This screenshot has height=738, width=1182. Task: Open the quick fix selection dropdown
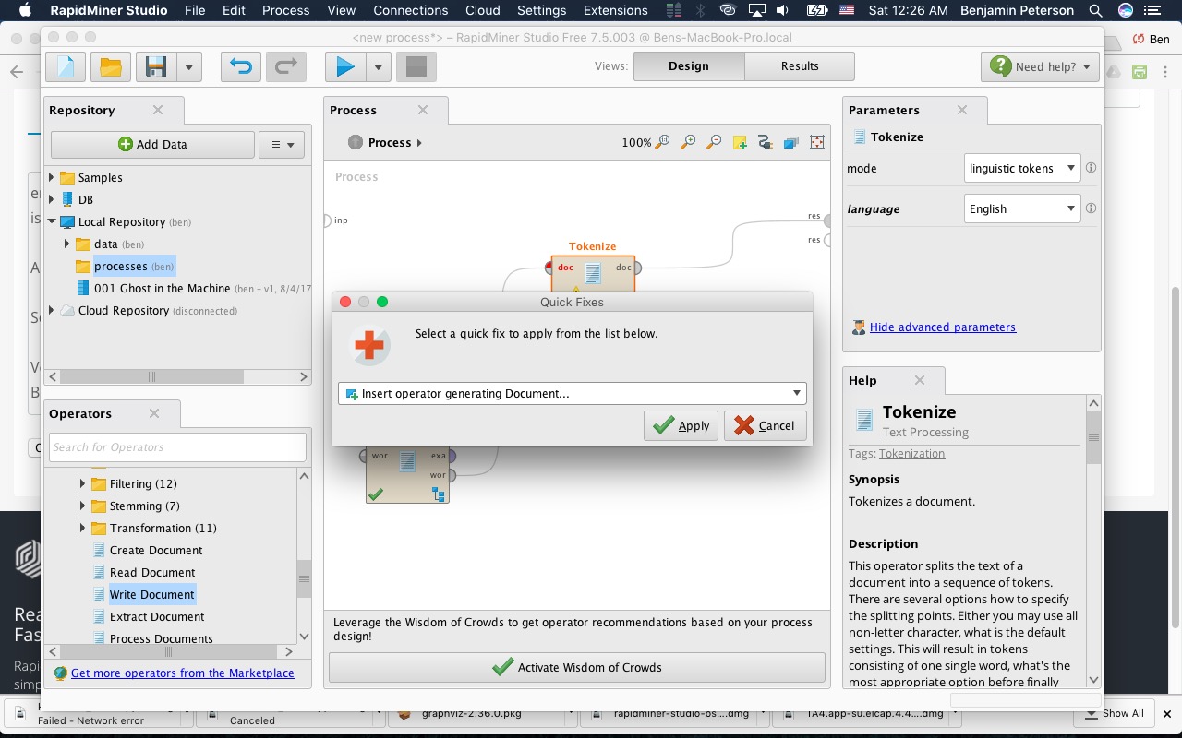click(x=794, y=393)
